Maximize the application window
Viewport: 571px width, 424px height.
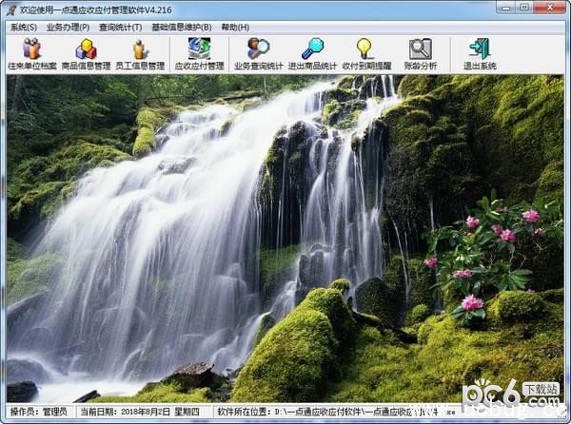[526, 9]
